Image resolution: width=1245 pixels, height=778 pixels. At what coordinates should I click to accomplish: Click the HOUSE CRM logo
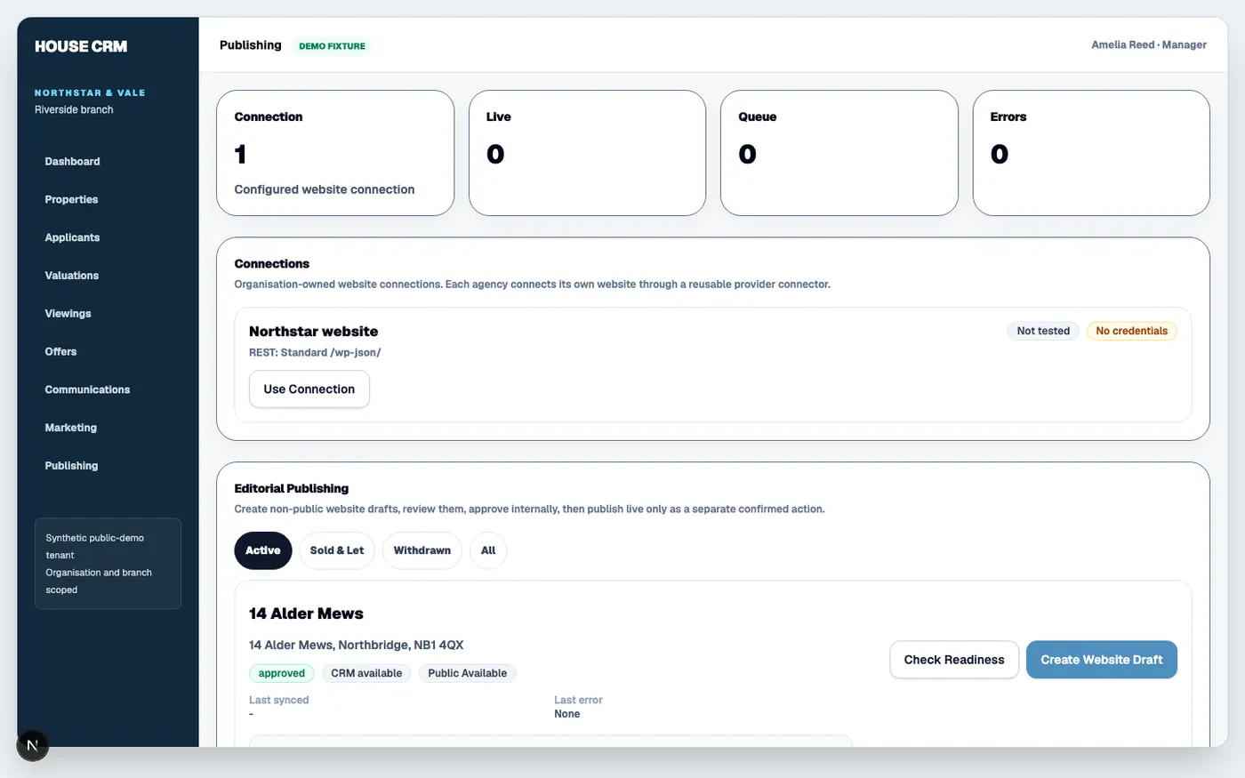[81, 46]
